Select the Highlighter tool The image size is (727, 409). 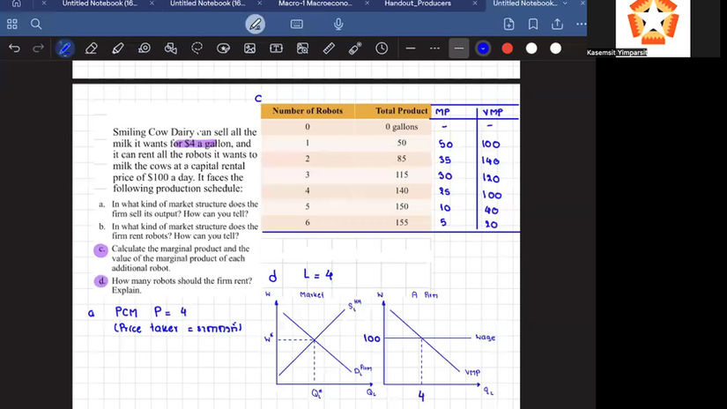click(x=118, y=48)
